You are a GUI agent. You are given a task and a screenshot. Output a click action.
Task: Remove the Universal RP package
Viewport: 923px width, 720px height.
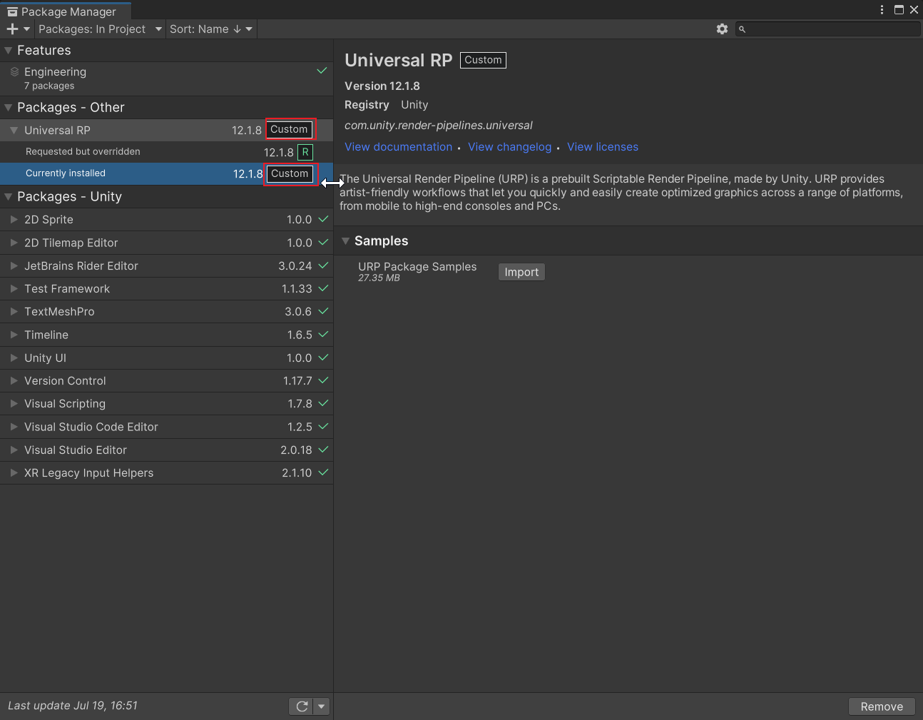coord(882,706)
